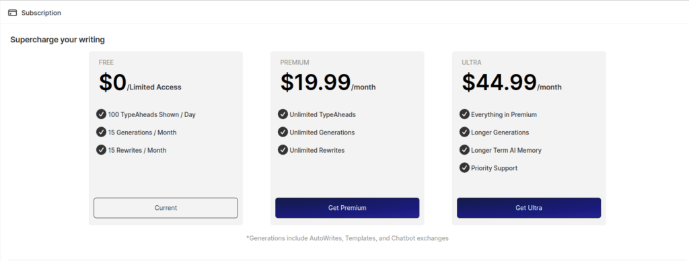
Task: Click checkmark icon beside Unlimited TypeAheads
Action: click(283, 114)
